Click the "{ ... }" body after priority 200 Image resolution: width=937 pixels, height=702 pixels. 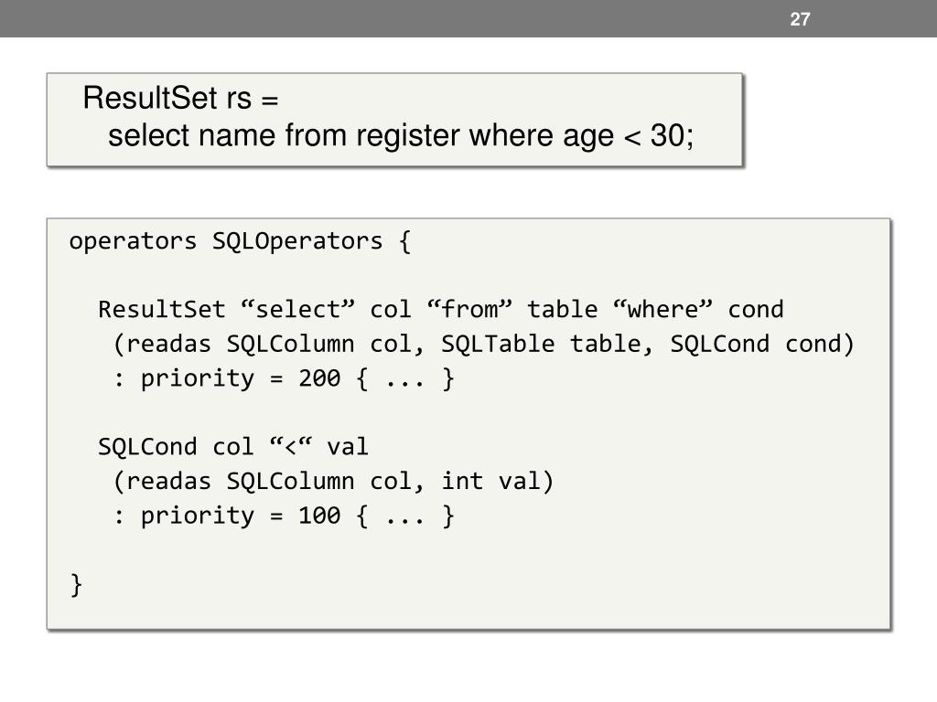click(405, 378)
